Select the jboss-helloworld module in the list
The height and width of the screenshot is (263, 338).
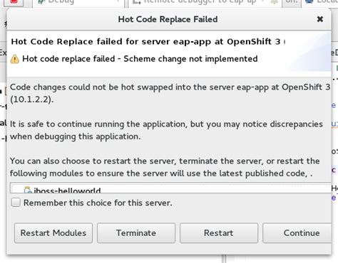point(67,190)
